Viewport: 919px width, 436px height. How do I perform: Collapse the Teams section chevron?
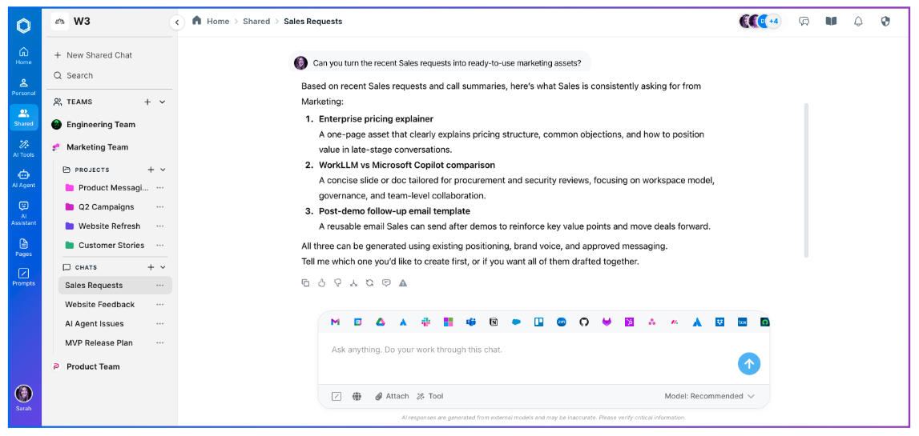click(163, 102)
